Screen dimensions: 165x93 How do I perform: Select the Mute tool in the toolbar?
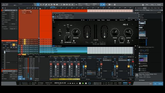52,5
